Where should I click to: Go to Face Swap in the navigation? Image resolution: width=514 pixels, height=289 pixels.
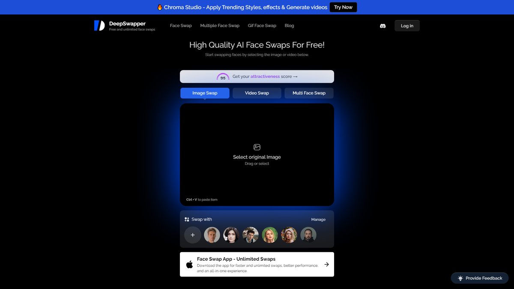click(181, 26)
